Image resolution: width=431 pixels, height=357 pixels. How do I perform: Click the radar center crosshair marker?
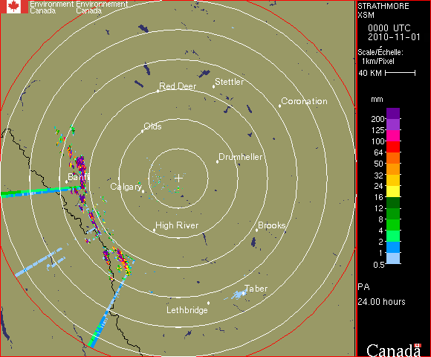(x=178, y=178)
